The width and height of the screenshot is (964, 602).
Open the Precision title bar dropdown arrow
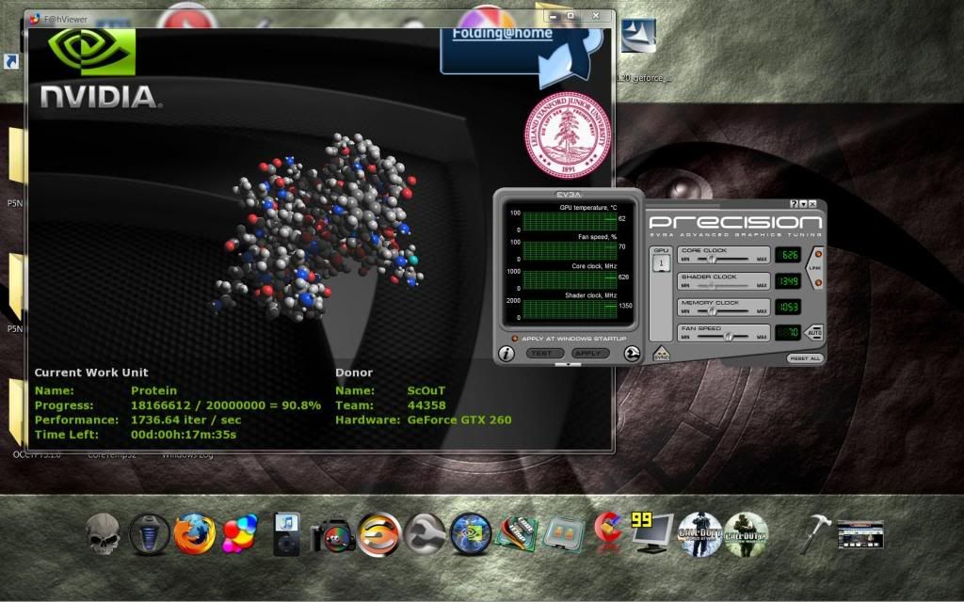(x=802, y=202)
